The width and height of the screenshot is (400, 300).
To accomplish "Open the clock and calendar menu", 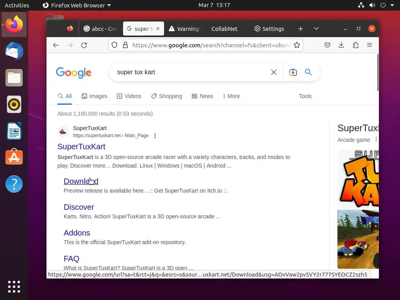I will (214, 5).
